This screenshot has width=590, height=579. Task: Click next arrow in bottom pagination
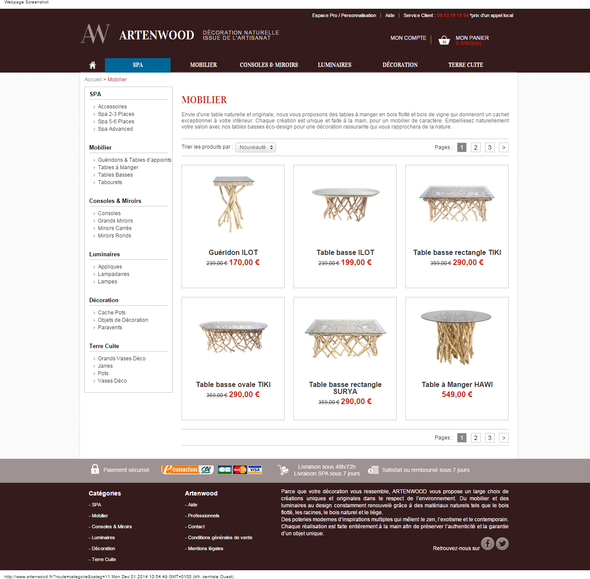pos(504,438)
